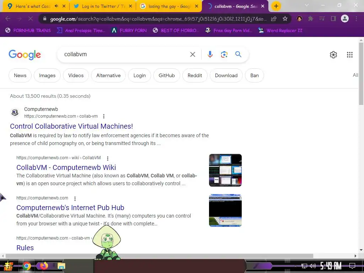The height and width of the screenshot is (273, 364).
Task: Focus the address bar URL
Action: coord(158,19)
